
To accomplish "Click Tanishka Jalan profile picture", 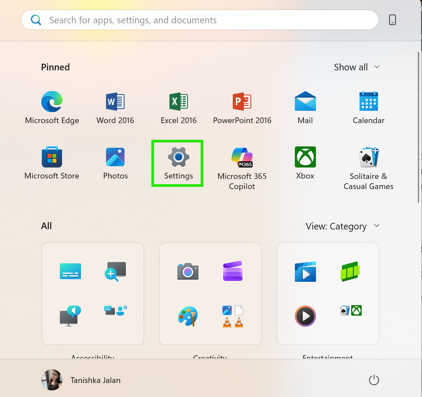I will pyautogui.click(x=52, y=380).
